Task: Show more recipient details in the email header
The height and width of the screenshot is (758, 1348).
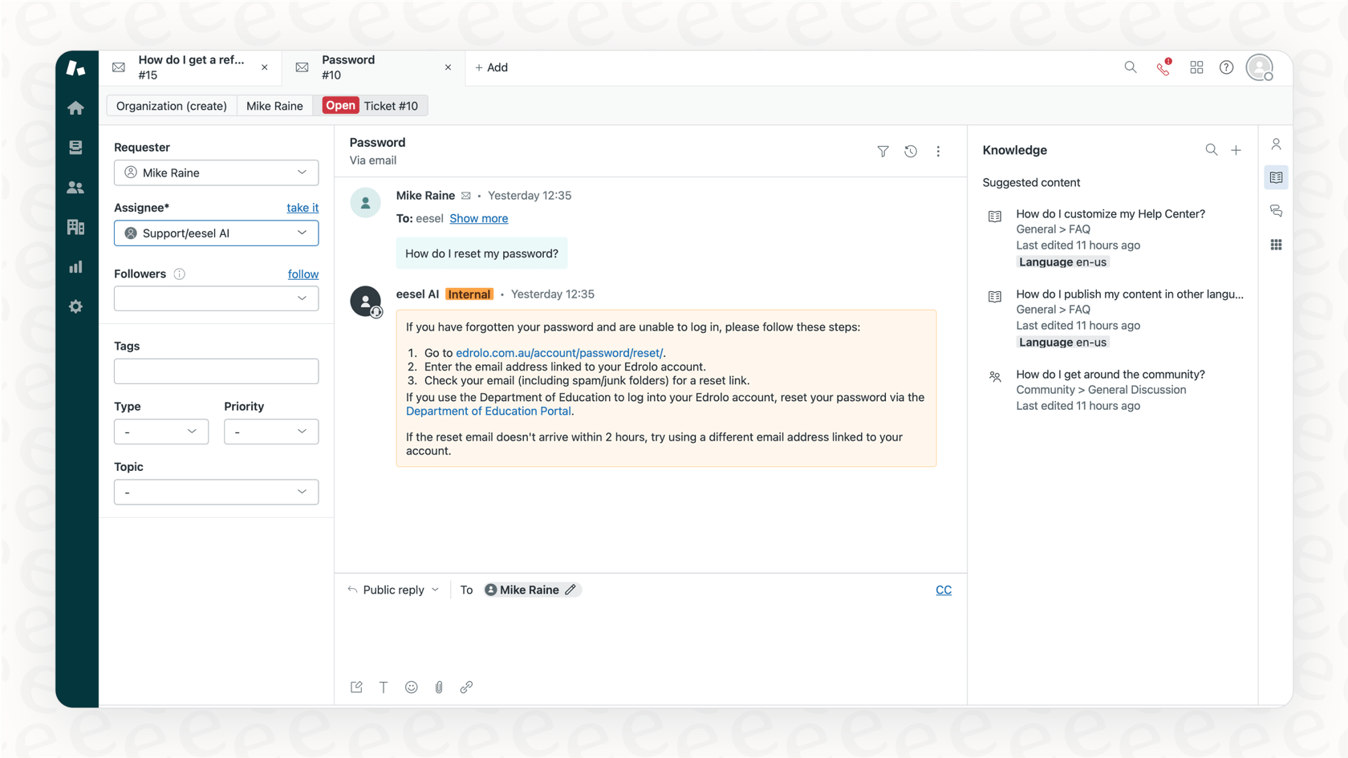Action: click(x=478, y=218)
